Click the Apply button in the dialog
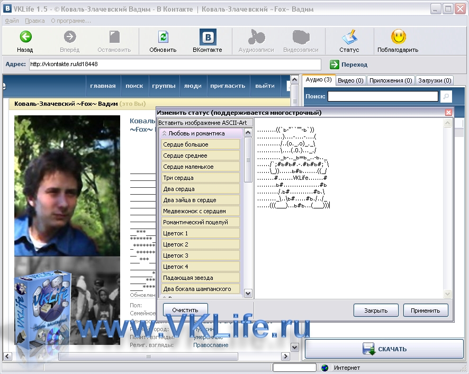469x374 pixels. click(426, 311)
